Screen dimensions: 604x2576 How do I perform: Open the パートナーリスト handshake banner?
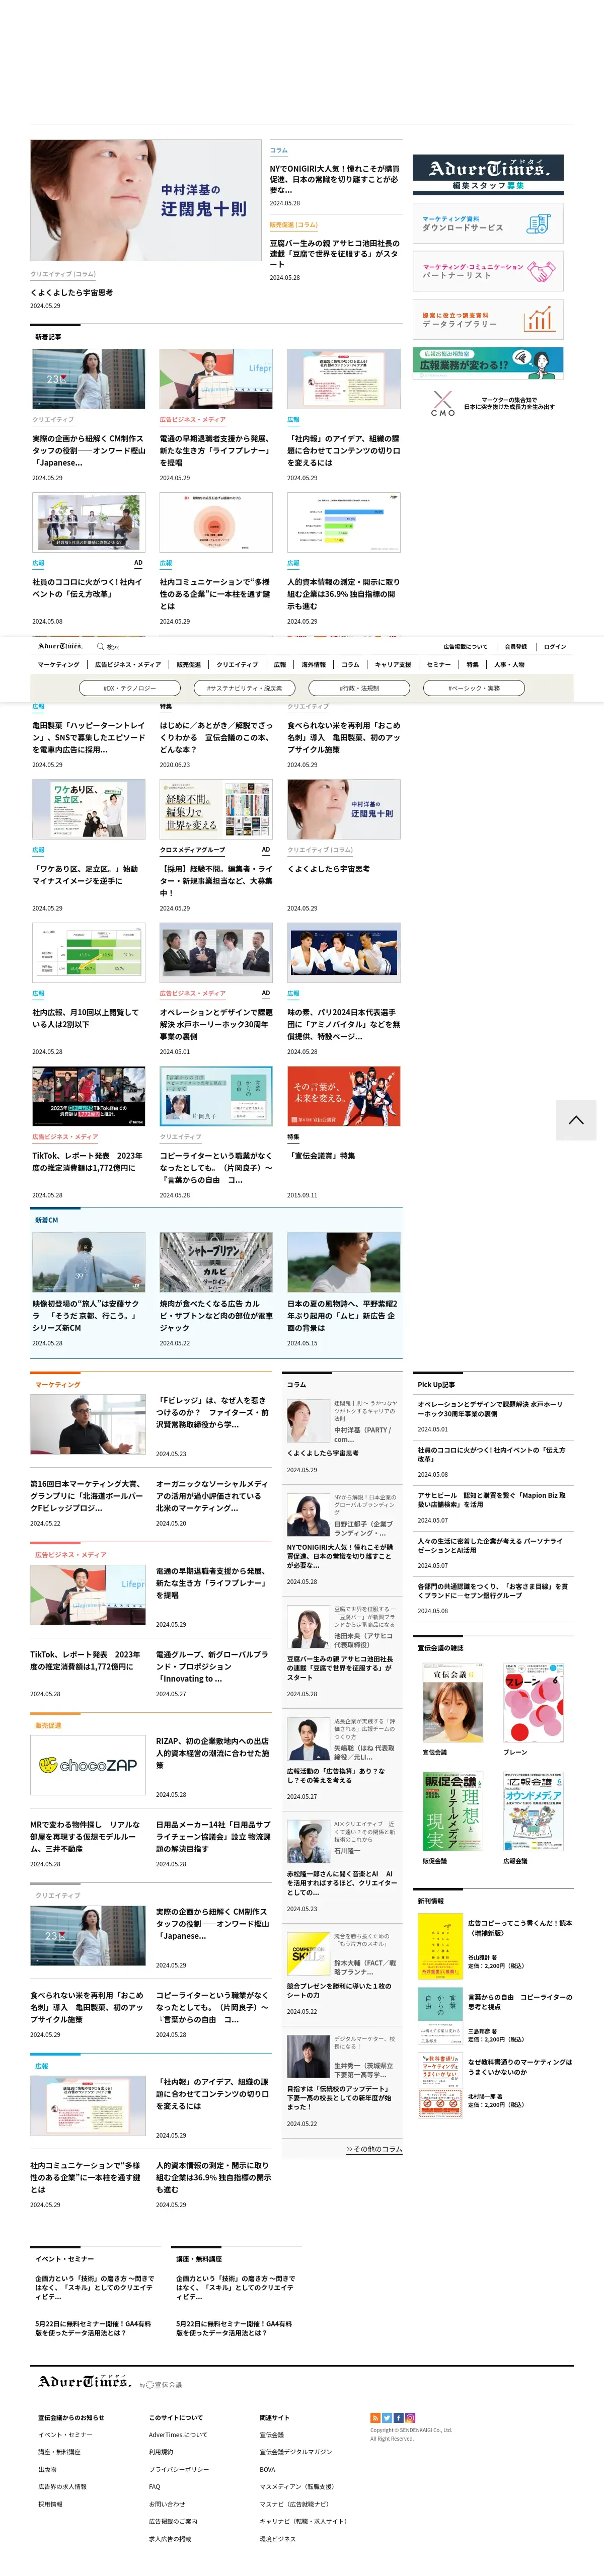pyautogui.click(x=488, y=271)
